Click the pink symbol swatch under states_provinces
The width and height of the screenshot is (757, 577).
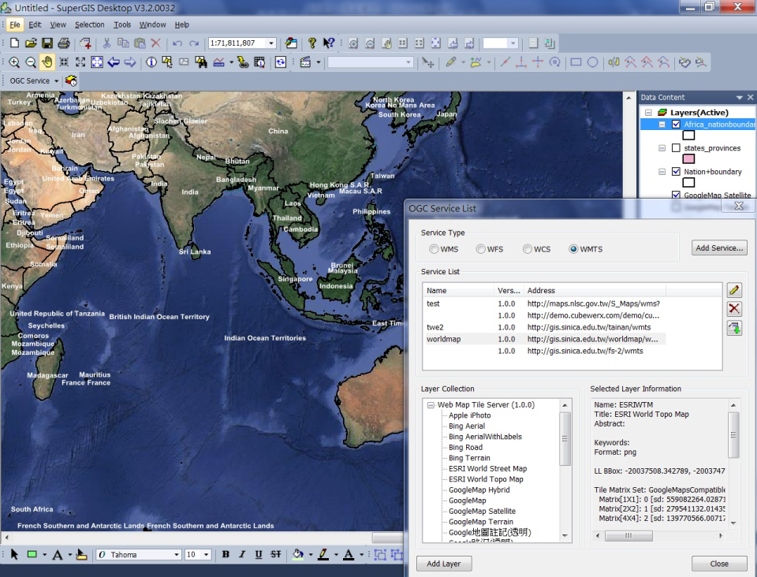point(688,158)
